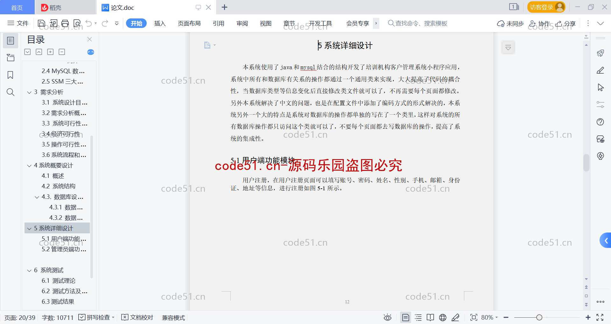Screen dimensions: 611x324
Task: Click the Undo arrow icon
Action: coord(89,23)
